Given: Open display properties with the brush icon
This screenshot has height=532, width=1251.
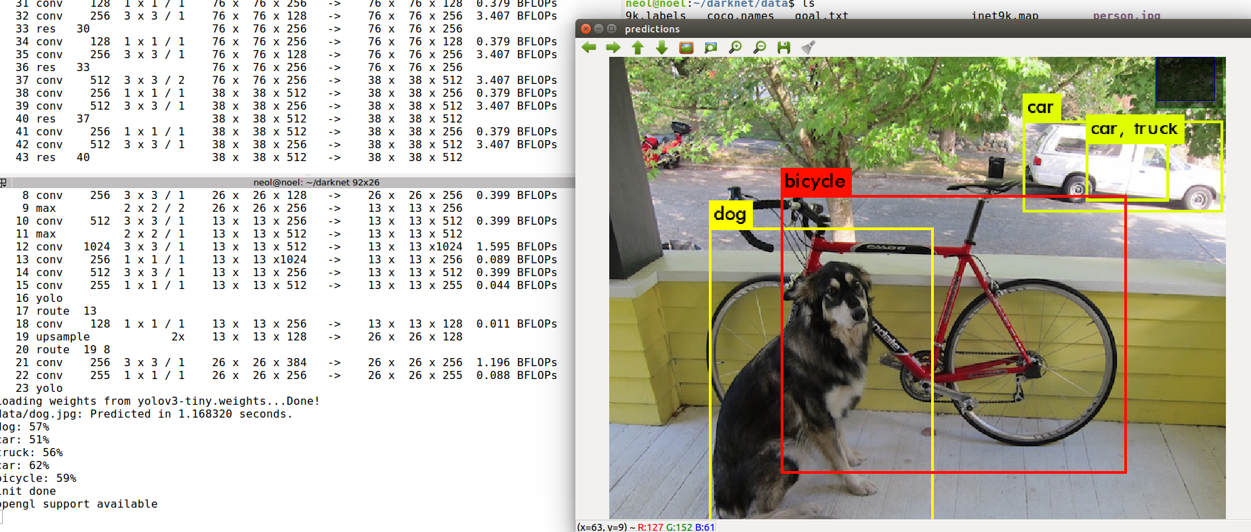Looking at the screenshot, I should click(x=808, y=47).
